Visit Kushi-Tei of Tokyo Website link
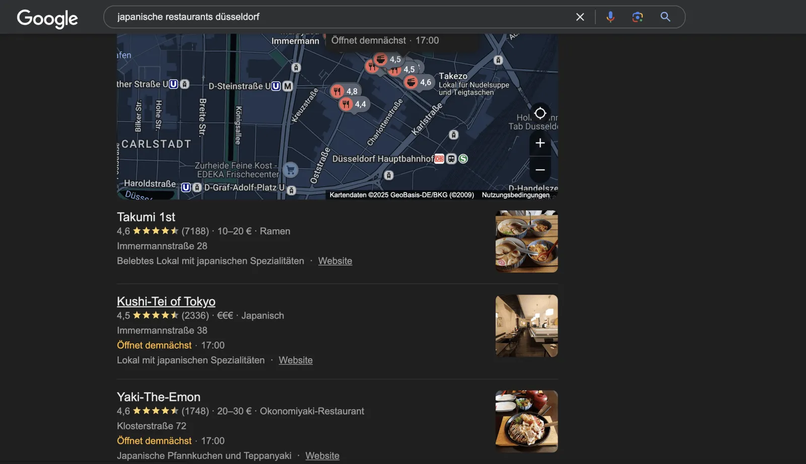The image size is (806, 464). [296, 360]
